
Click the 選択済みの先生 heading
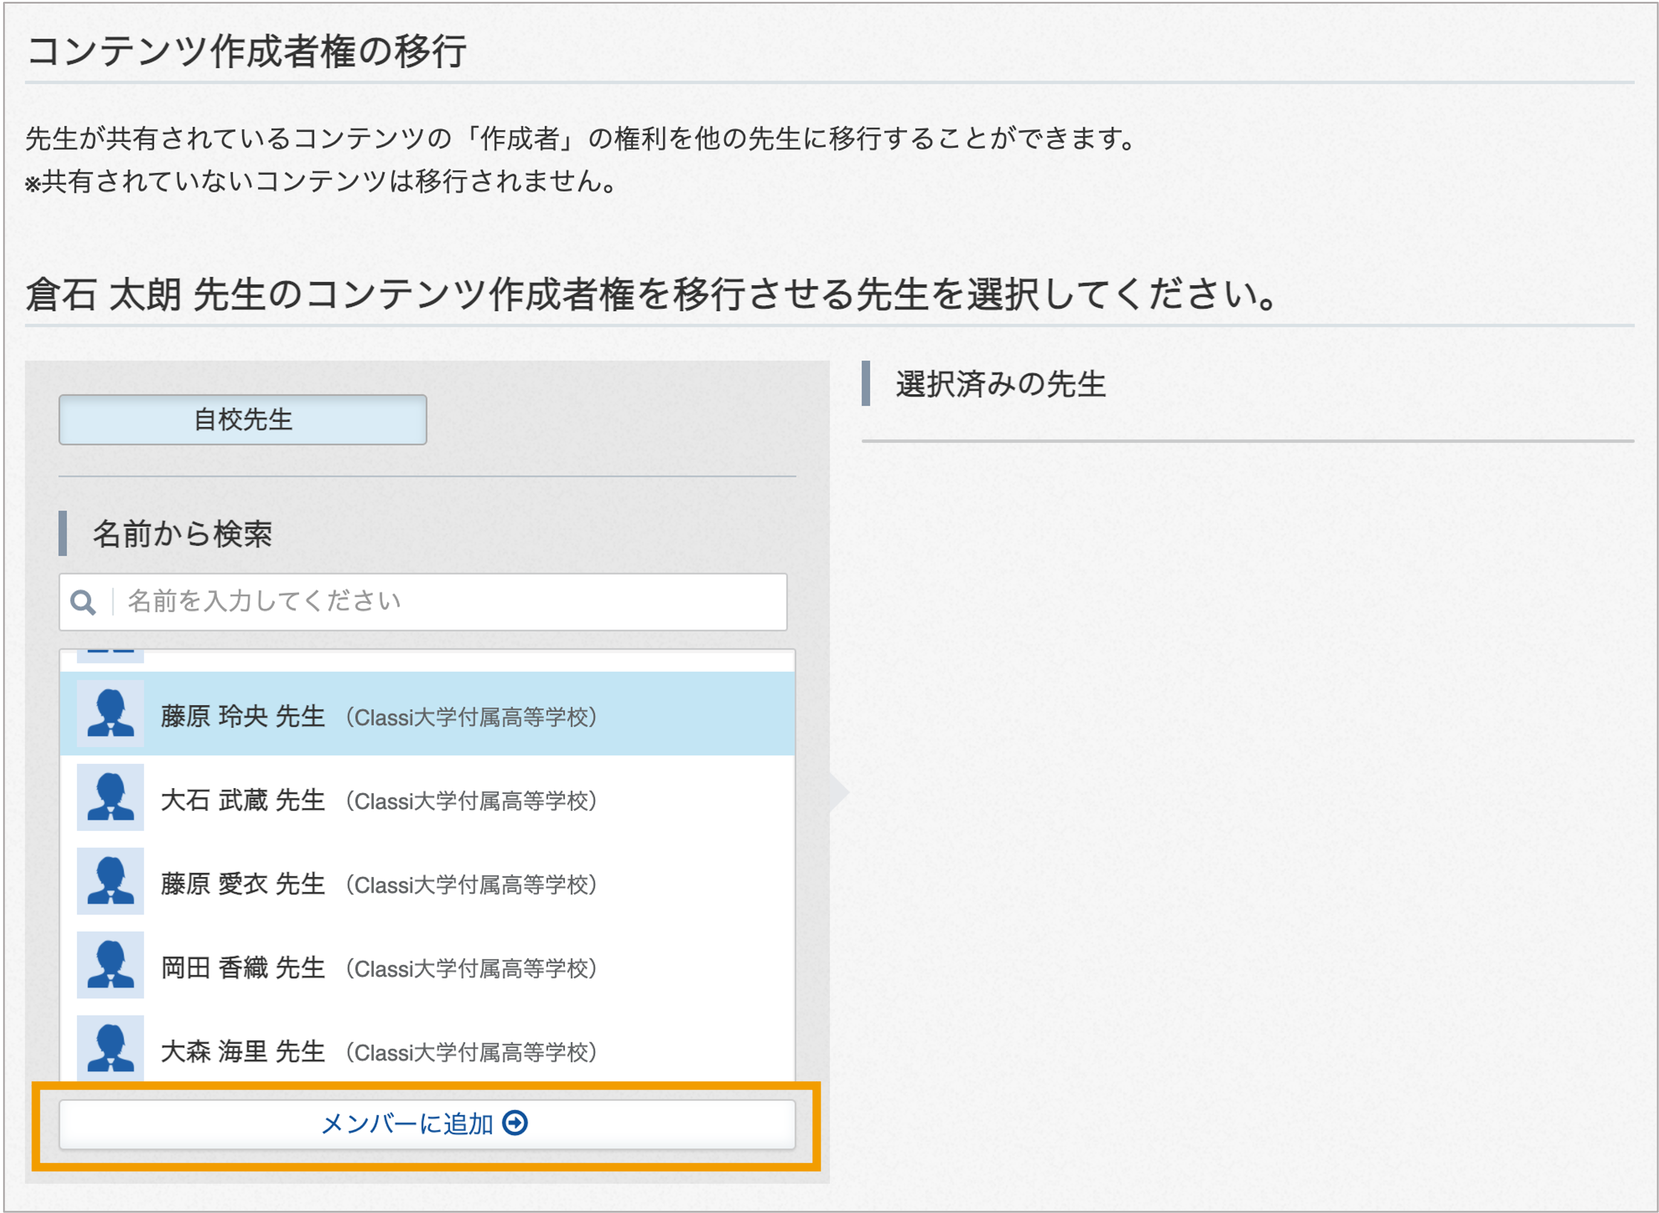click(x=1000, y=384)
